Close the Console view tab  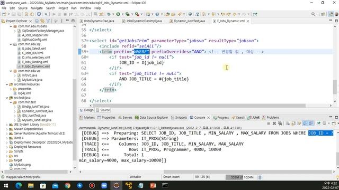208,118
